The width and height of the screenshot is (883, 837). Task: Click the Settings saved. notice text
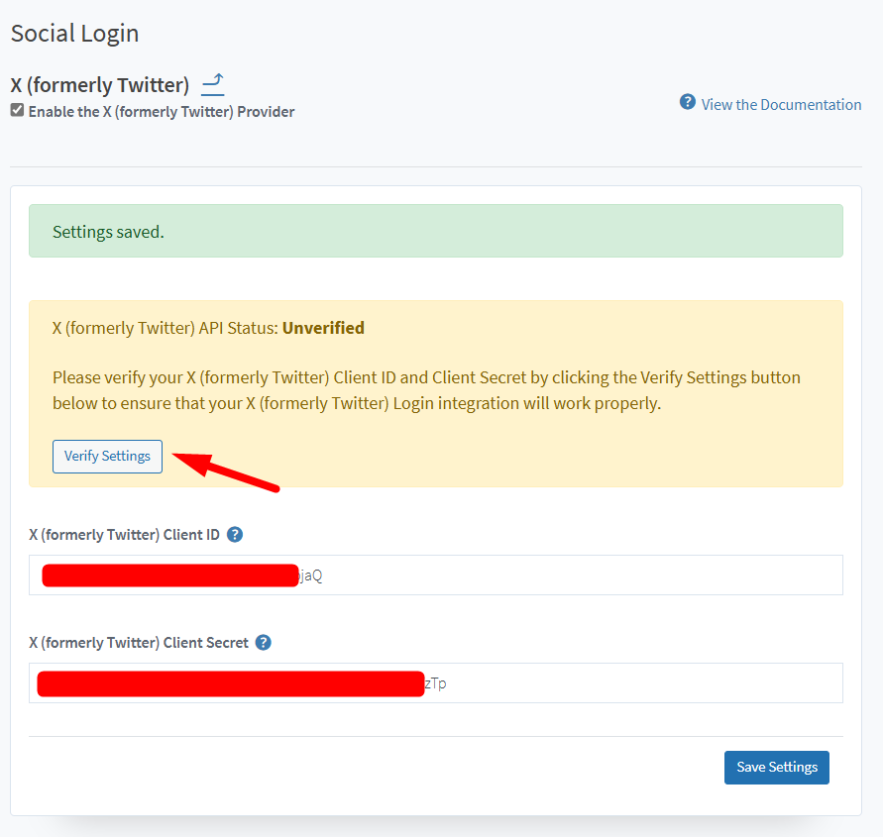pos(108,232)
